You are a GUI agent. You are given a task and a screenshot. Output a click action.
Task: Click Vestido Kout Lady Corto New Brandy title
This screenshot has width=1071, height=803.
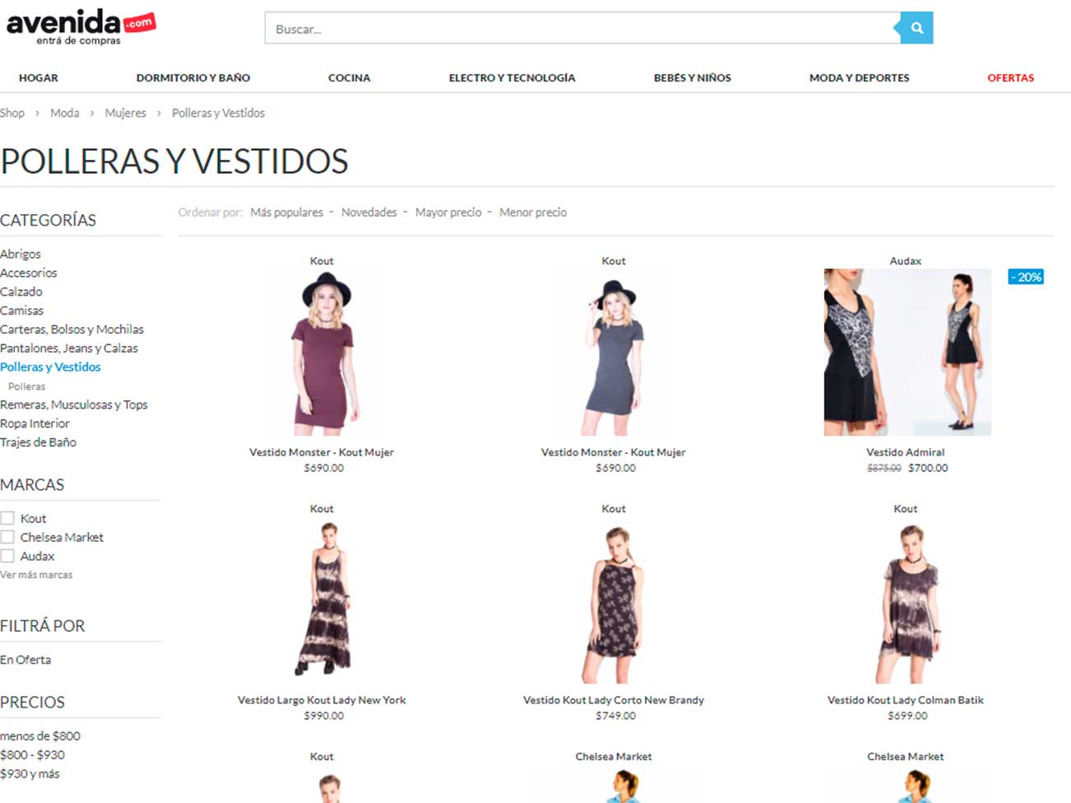pos(614,700)
